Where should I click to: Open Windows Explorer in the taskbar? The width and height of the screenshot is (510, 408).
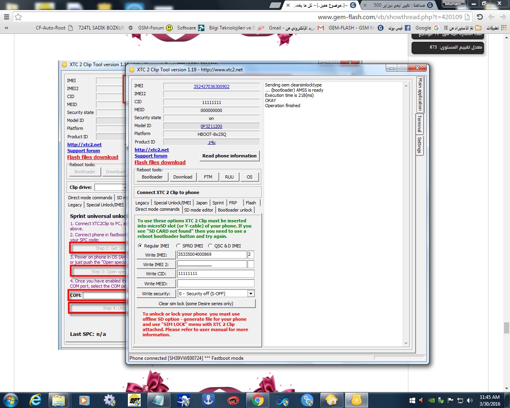(59, 400)
